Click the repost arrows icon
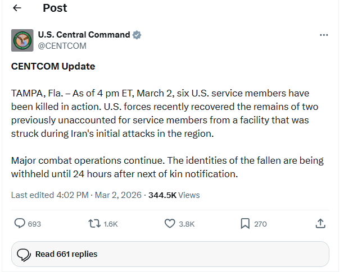344x272 pixels. [95, 224]
